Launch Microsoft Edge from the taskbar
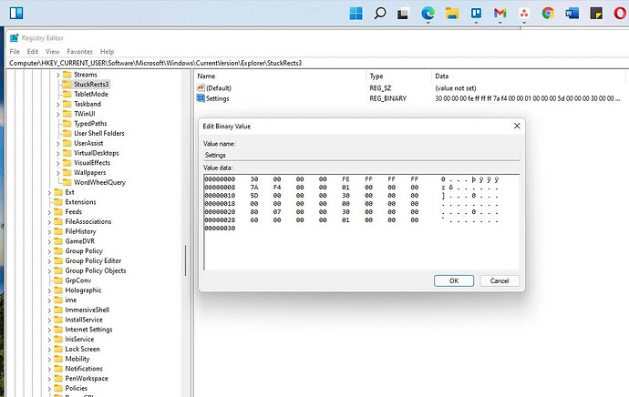629x397 pixels. [428, 14]
